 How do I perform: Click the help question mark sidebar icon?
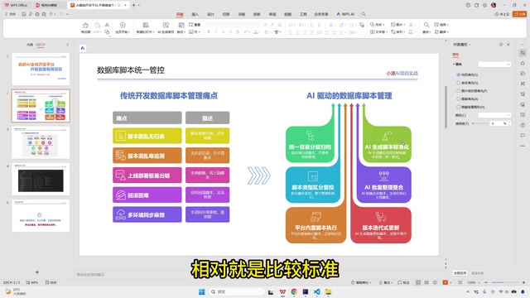[523, 125]
